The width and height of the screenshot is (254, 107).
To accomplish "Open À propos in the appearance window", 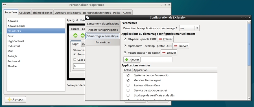I will click(x=16, y=99).
